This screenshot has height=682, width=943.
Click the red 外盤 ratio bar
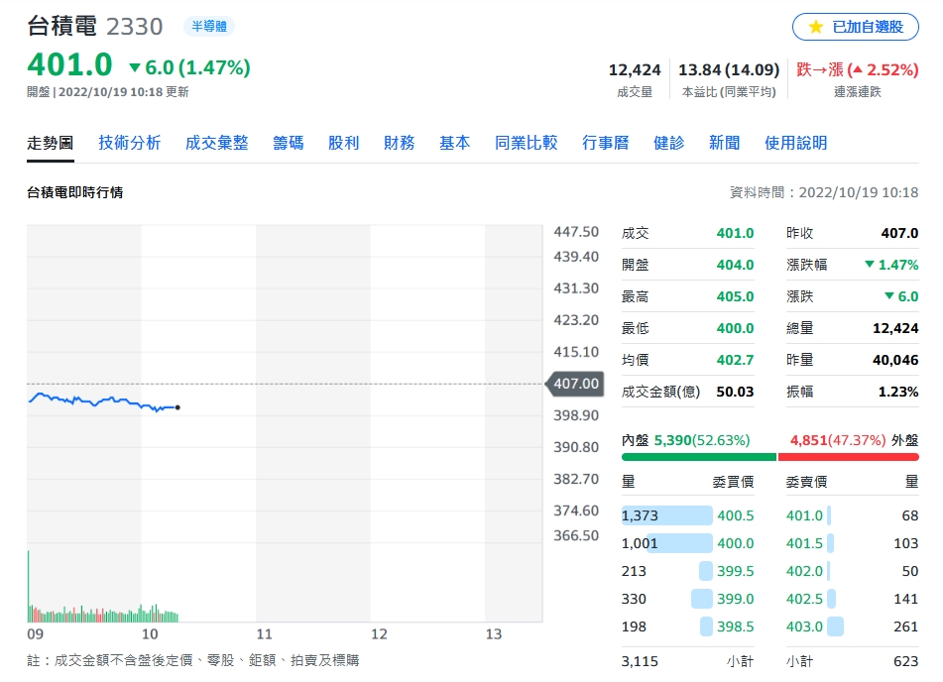click(x=849, y=457)
